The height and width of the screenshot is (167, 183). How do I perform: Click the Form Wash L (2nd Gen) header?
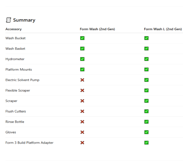tap(163, 29)
